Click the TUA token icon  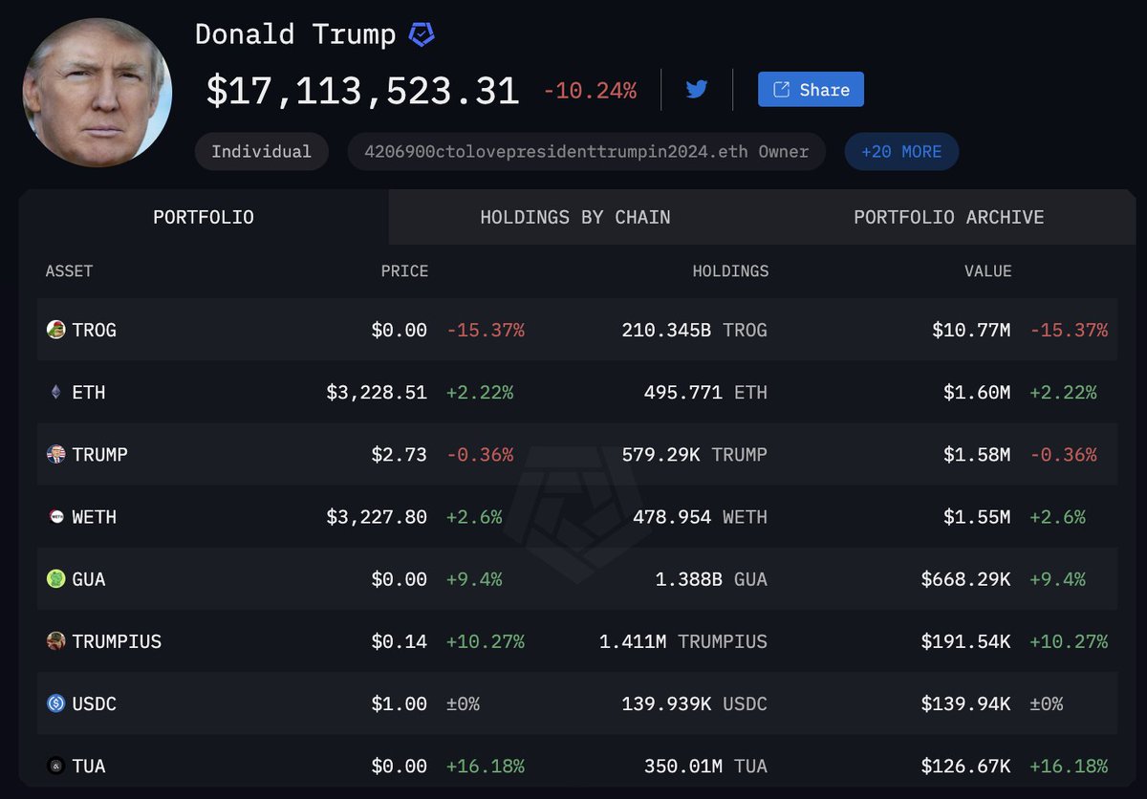(x=56, y=766)
